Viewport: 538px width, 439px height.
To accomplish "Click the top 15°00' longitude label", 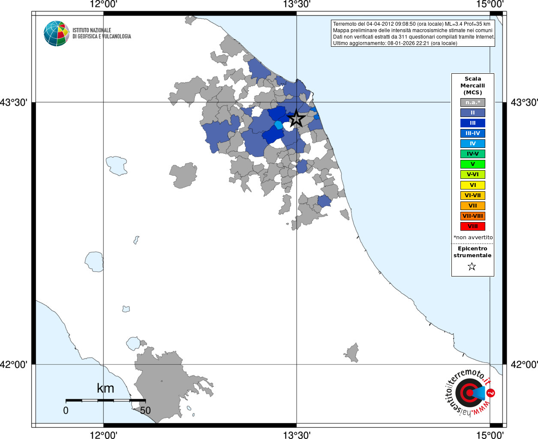I will coord(490,4).
